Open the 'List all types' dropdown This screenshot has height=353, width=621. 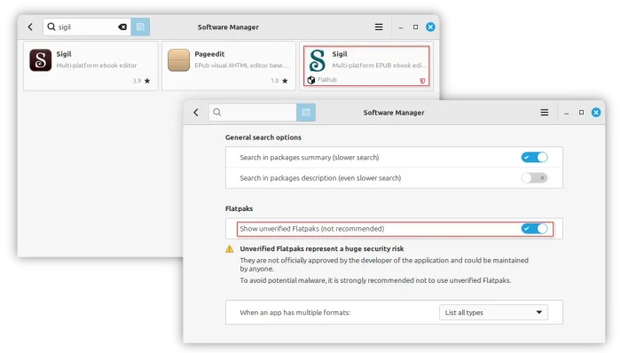click(493, 312)
